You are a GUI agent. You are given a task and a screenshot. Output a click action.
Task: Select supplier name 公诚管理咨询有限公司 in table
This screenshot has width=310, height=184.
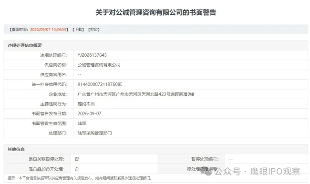tap(99, 65)
